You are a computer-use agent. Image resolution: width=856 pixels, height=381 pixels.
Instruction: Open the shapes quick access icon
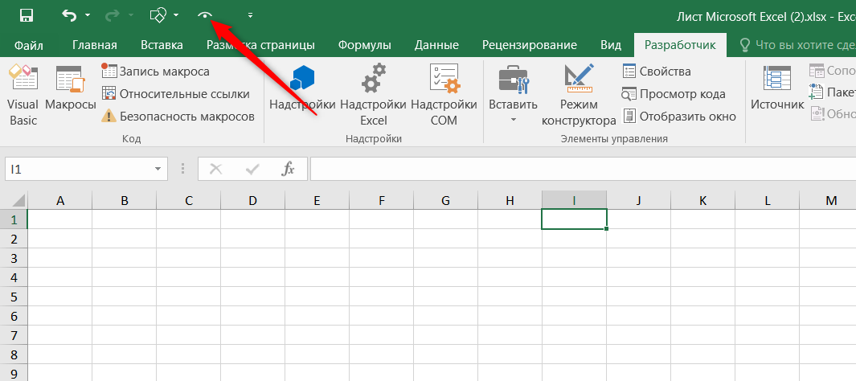click(x=158, y=15)
